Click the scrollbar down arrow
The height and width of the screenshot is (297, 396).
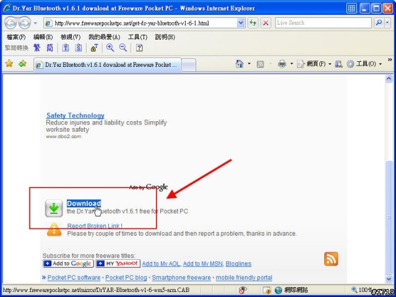(x=389, y=279)
